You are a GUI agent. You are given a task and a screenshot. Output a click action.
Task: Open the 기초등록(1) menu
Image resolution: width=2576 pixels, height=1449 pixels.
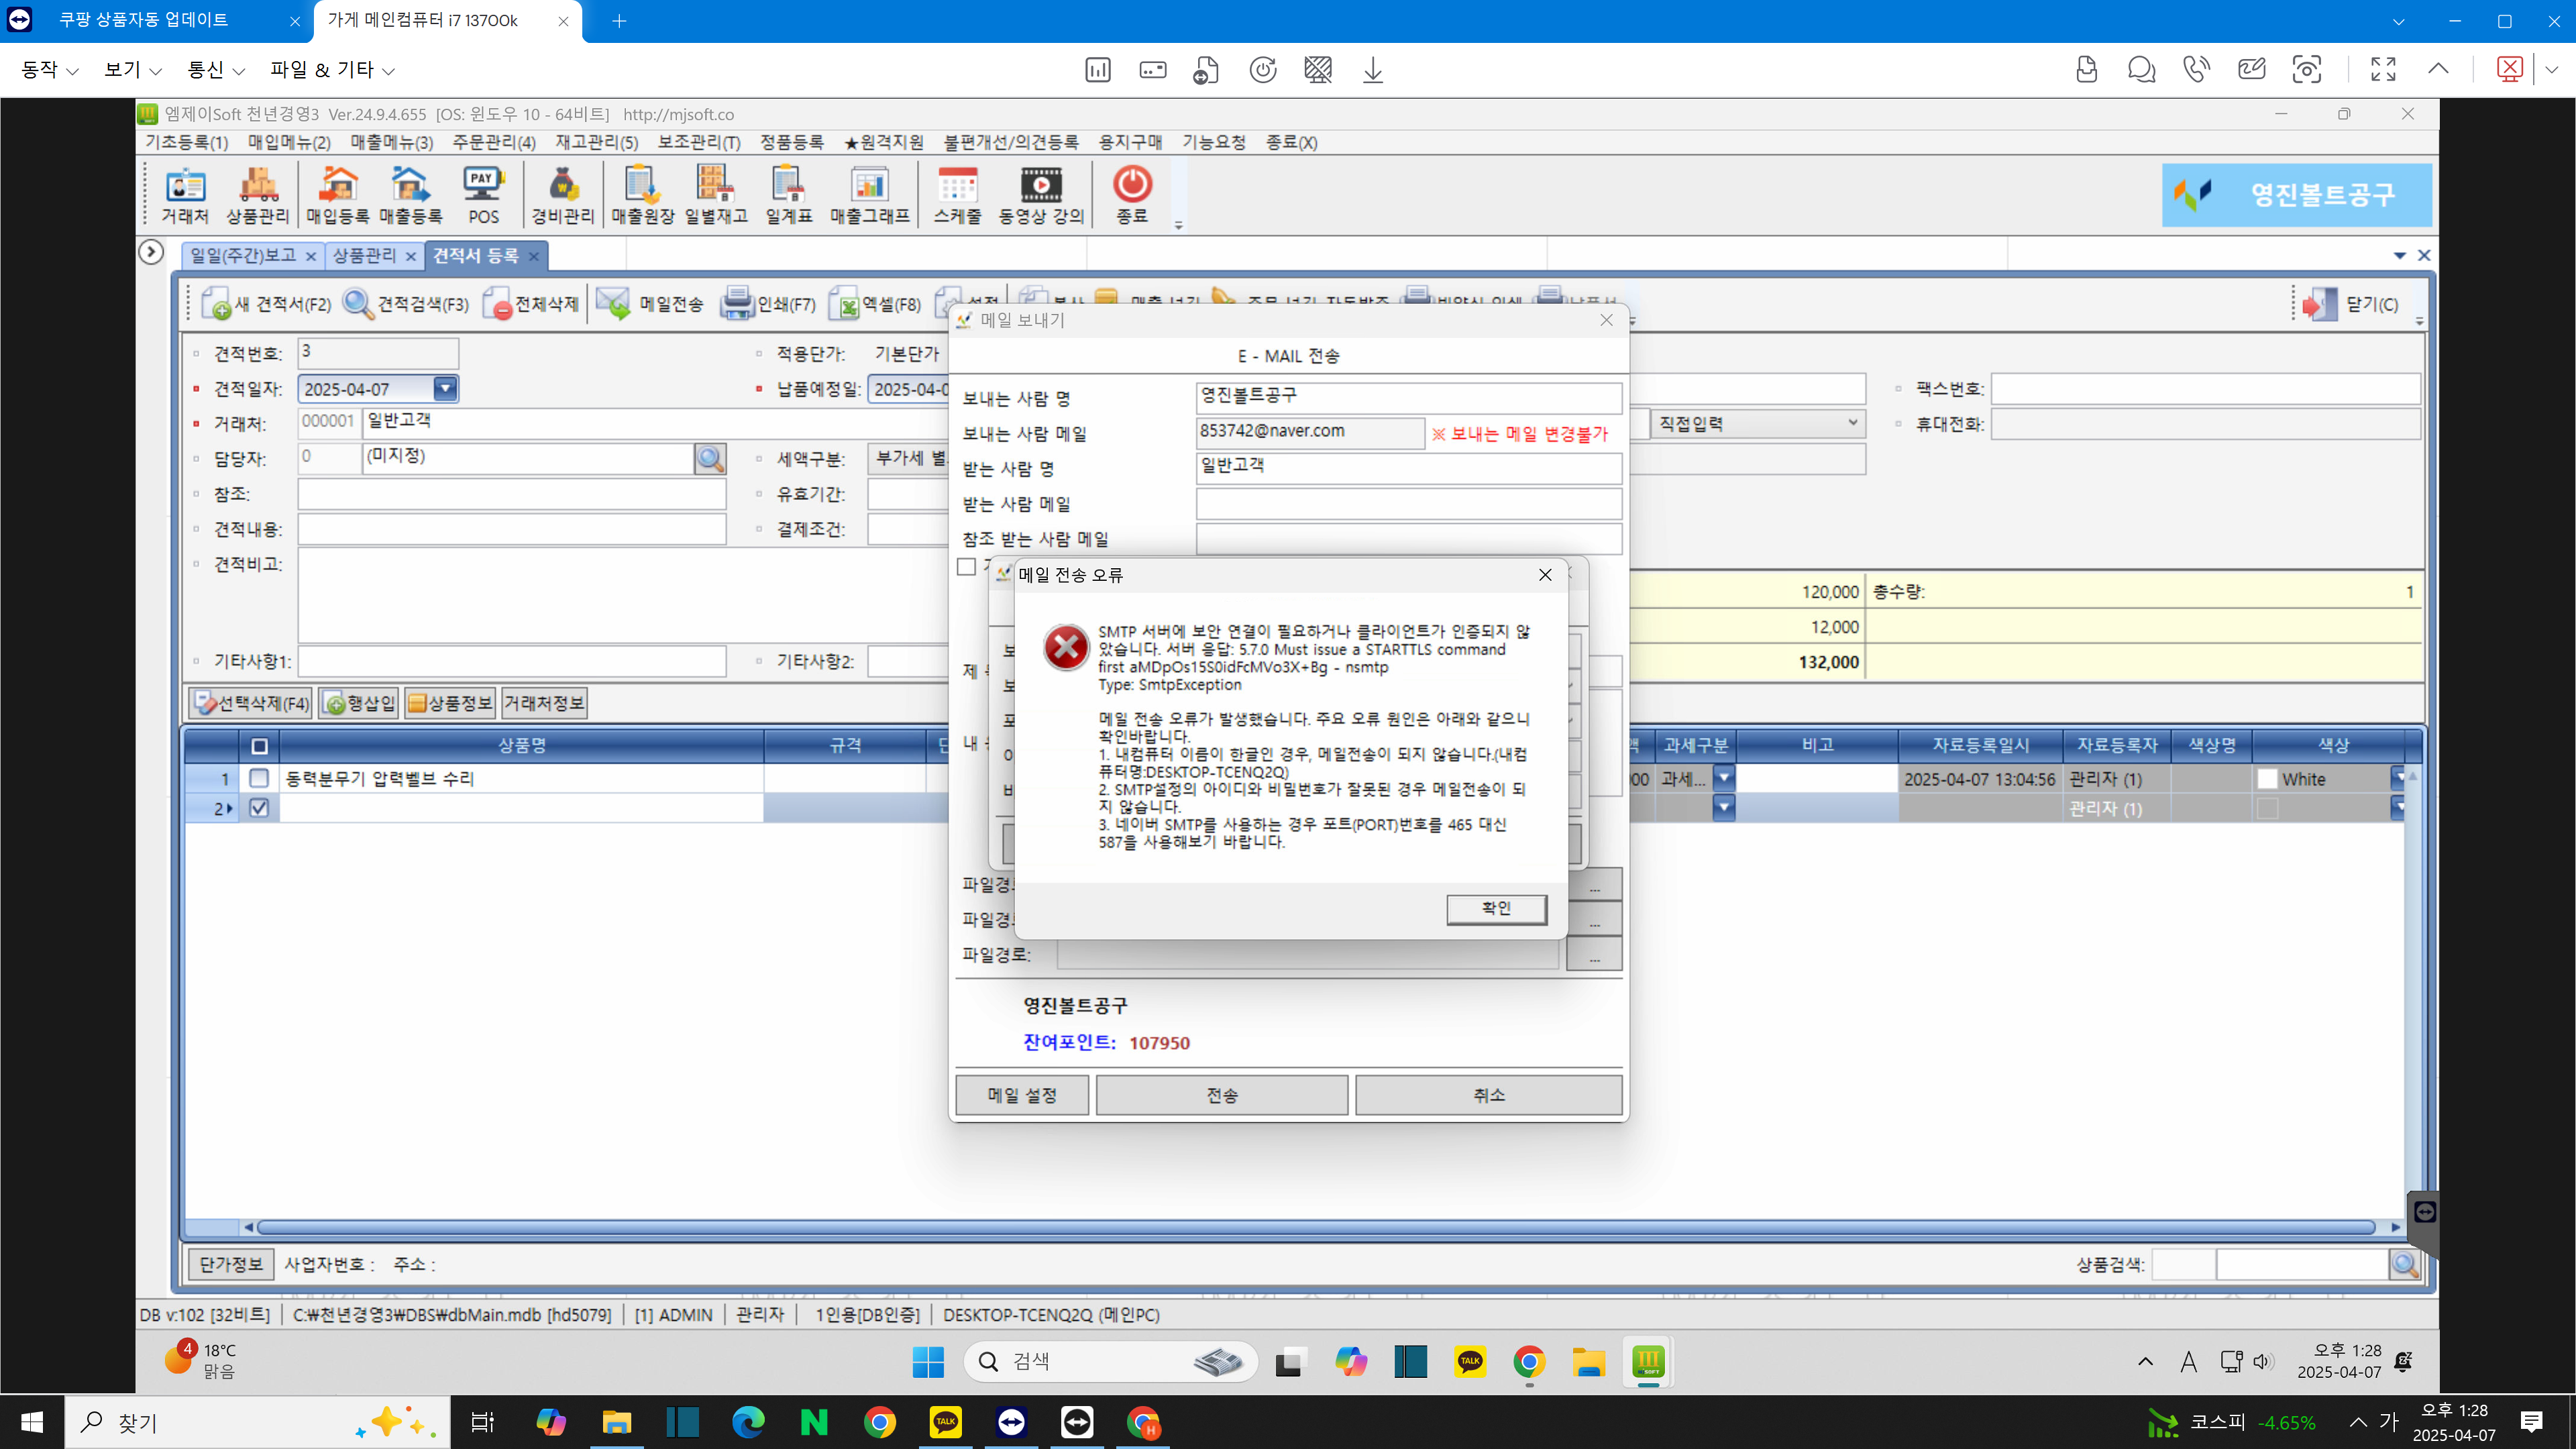point(186,142)
